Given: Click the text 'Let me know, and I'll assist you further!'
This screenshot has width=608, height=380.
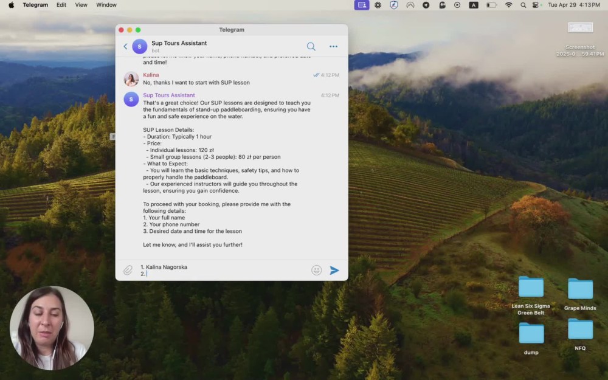Looking at the screenshot, I should click(x=193, y=244).
